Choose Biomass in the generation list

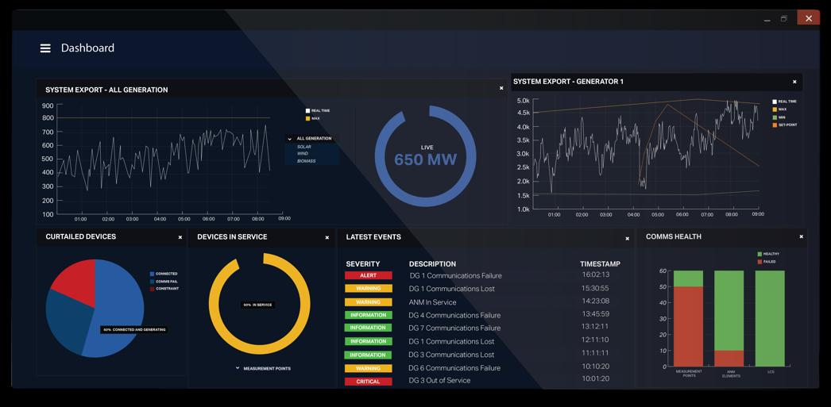[x=306, y=161]
